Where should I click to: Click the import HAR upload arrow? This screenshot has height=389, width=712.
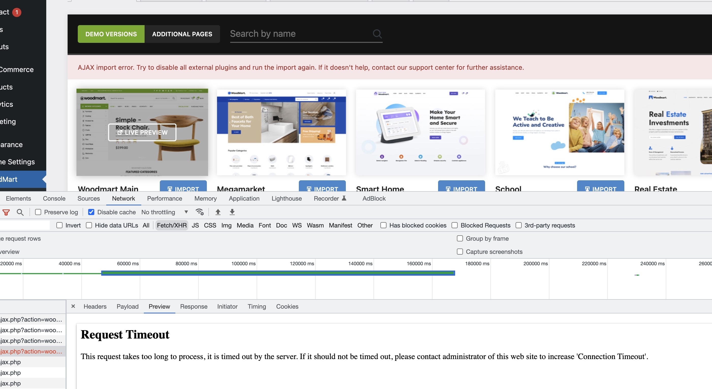[218, 212]
